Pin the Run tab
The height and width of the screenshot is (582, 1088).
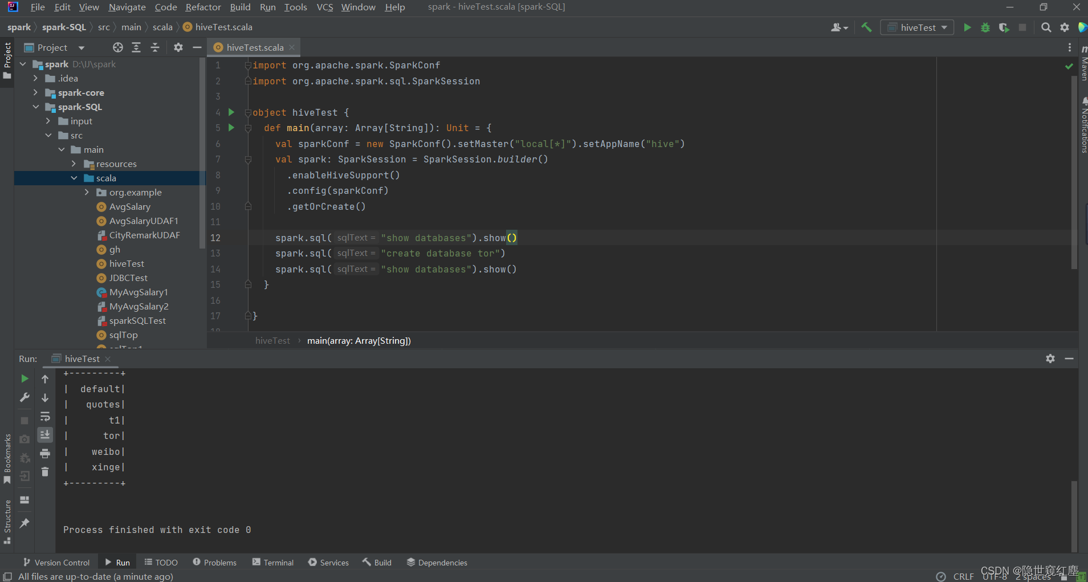25,523
